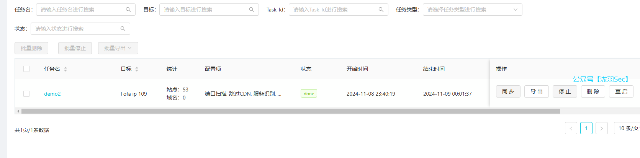This screenshot has width=640, height=158.
Task: Toggle the select-all checkbox in table header
Action: click(26, 69)
